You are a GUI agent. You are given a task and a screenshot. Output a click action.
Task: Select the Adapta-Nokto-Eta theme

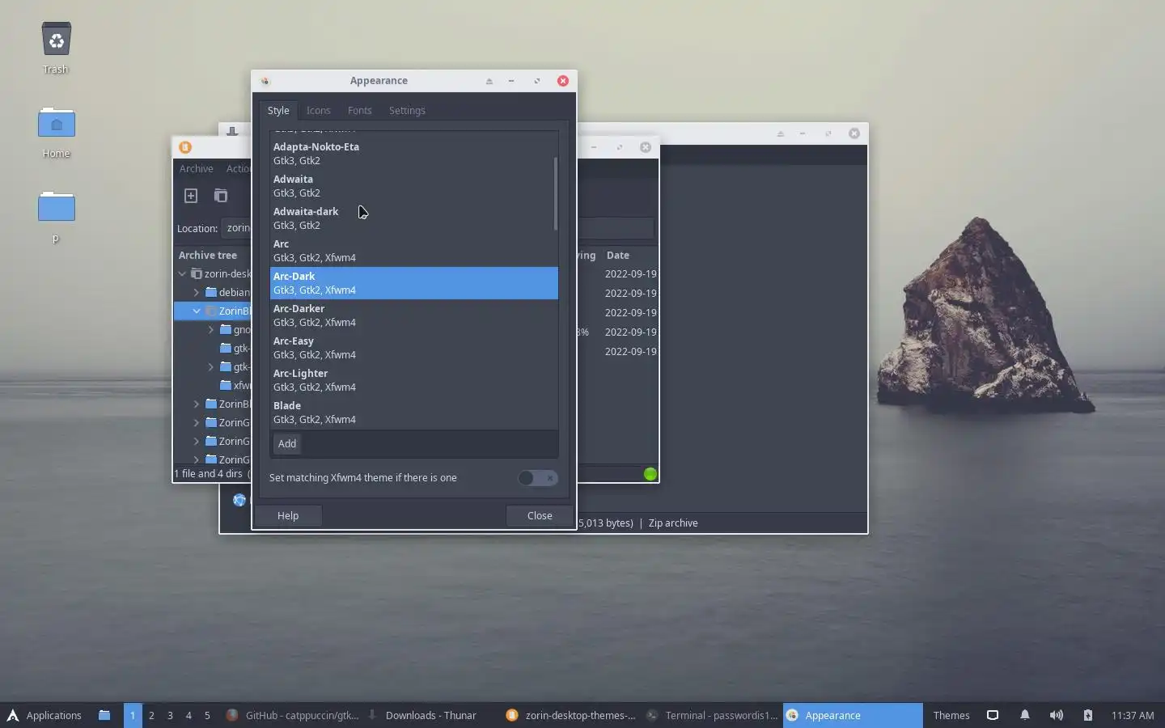point(413,154)
